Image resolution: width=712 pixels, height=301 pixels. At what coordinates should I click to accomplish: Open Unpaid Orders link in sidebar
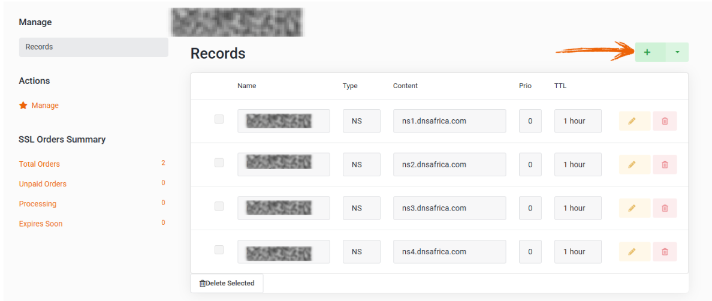[x=43, y=184]
